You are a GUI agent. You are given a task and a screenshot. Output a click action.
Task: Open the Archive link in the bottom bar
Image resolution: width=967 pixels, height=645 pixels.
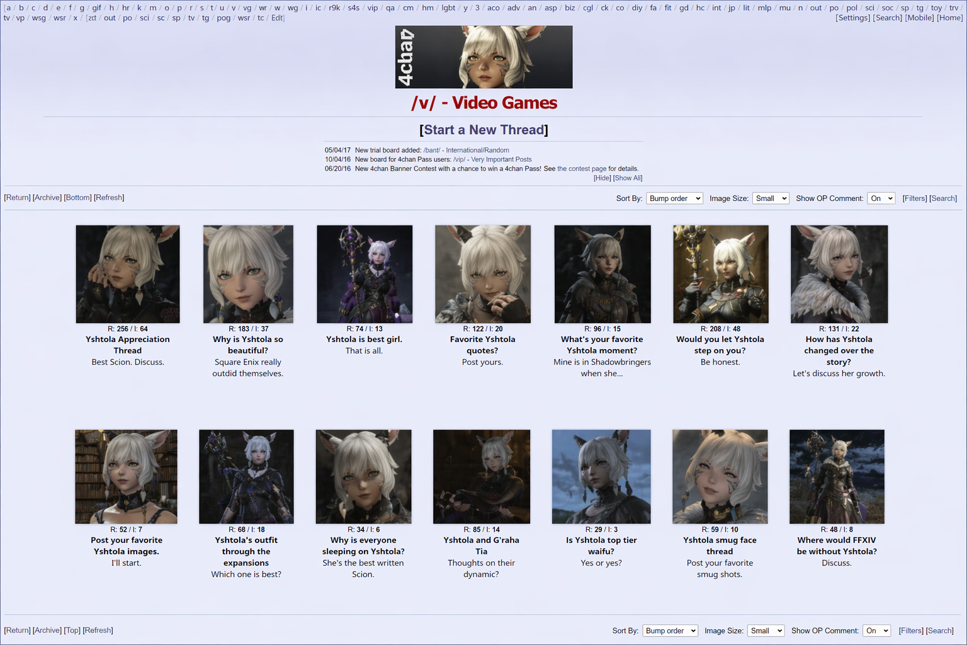[x=47, y=631]
